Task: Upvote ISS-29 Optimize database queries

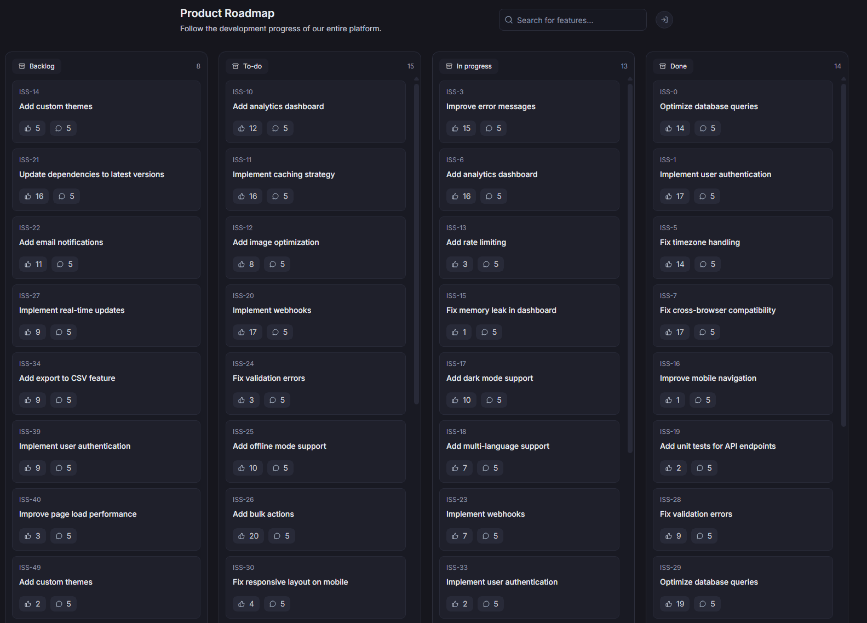Action: click(x=675, y=604)
